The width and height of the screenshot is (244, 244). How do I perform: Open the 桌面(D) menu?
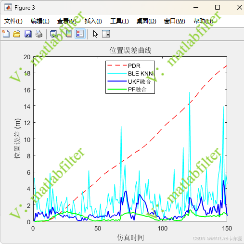tap(146, 21)
